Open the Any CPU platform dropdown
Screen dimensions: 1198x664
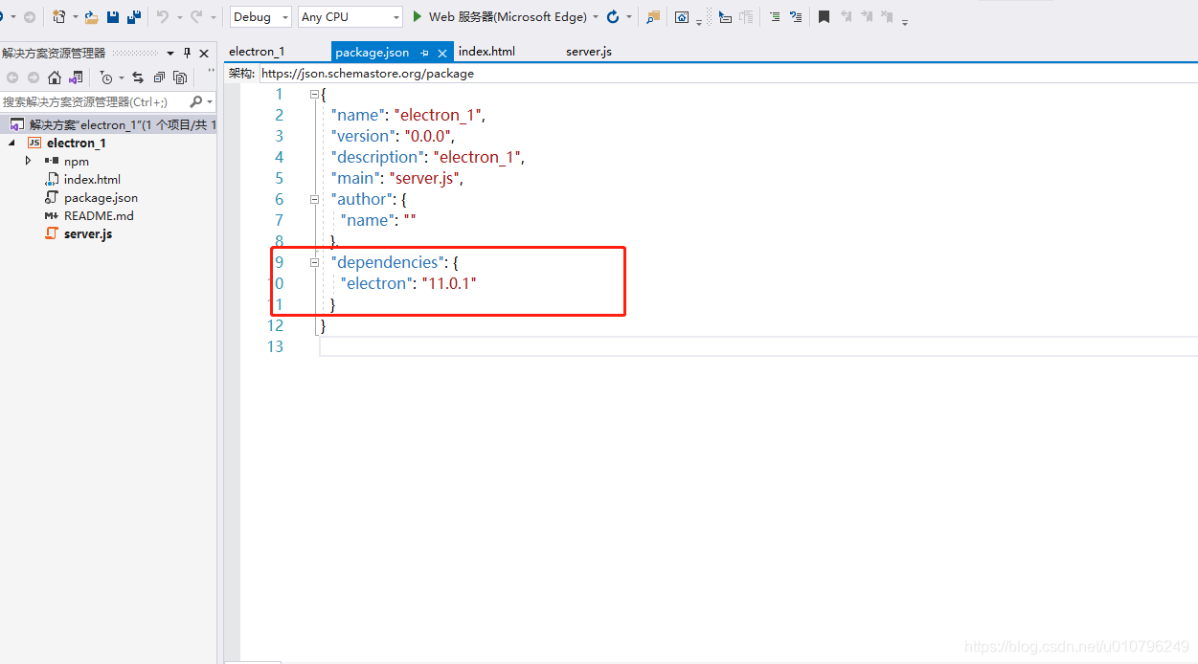click(350, 17)
